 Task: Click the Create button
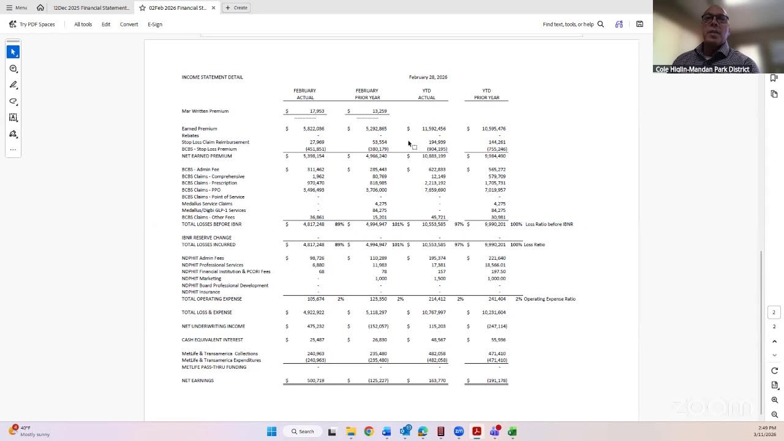point(236,8)
